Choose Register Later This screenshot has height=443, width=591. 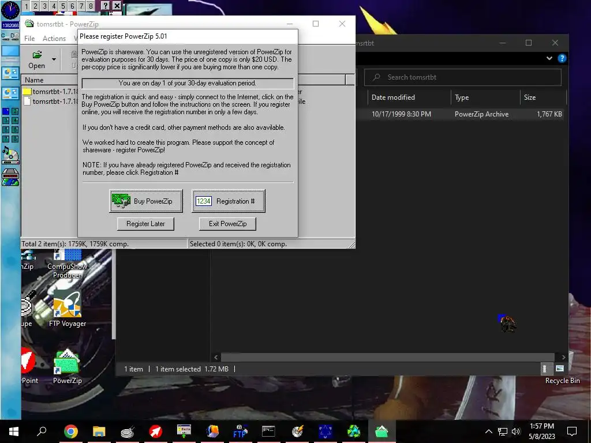click(145, 224)
